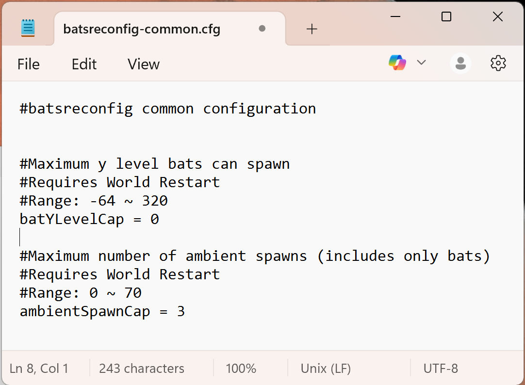Open a new tab with plus button
The image size is (525, 385).
(312, 29)
